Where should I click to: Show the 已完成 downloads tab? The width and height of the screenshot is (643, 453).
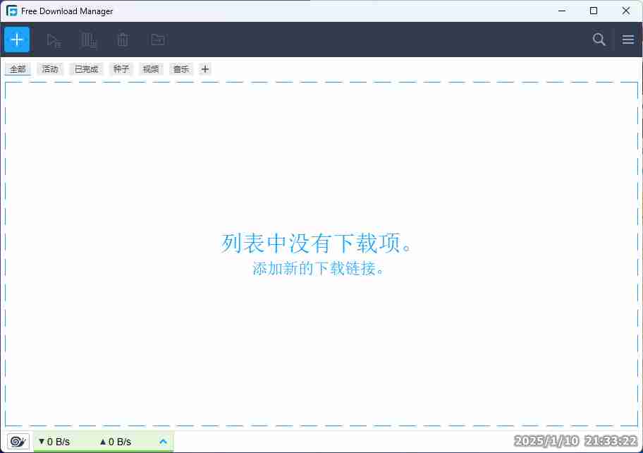87,69
